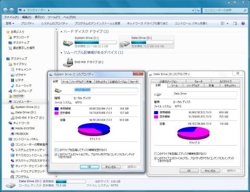The height and width of the screenshot is (192, 250).
Task: Select System Drive (C:) icon in main pane
Action: 68,43
